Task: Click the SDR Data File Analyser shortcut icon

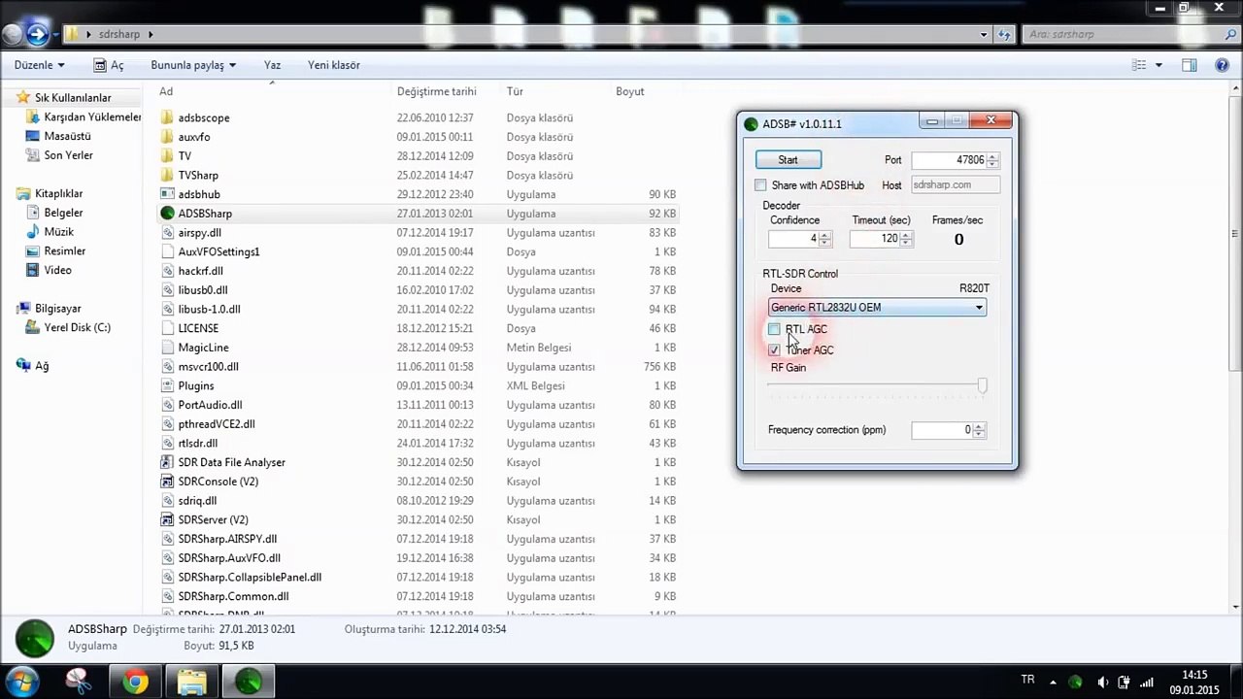Action: [167, 462]
